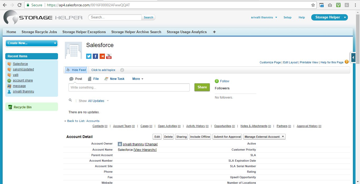Open valli from Recent Items
This screenshot has height=184, width=360.
coord(16,75)
